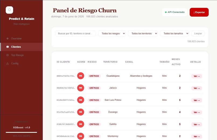The image size is (217, 140).
Task: Click the model ROC-AUC progress bar
Action: coord(21,132)
